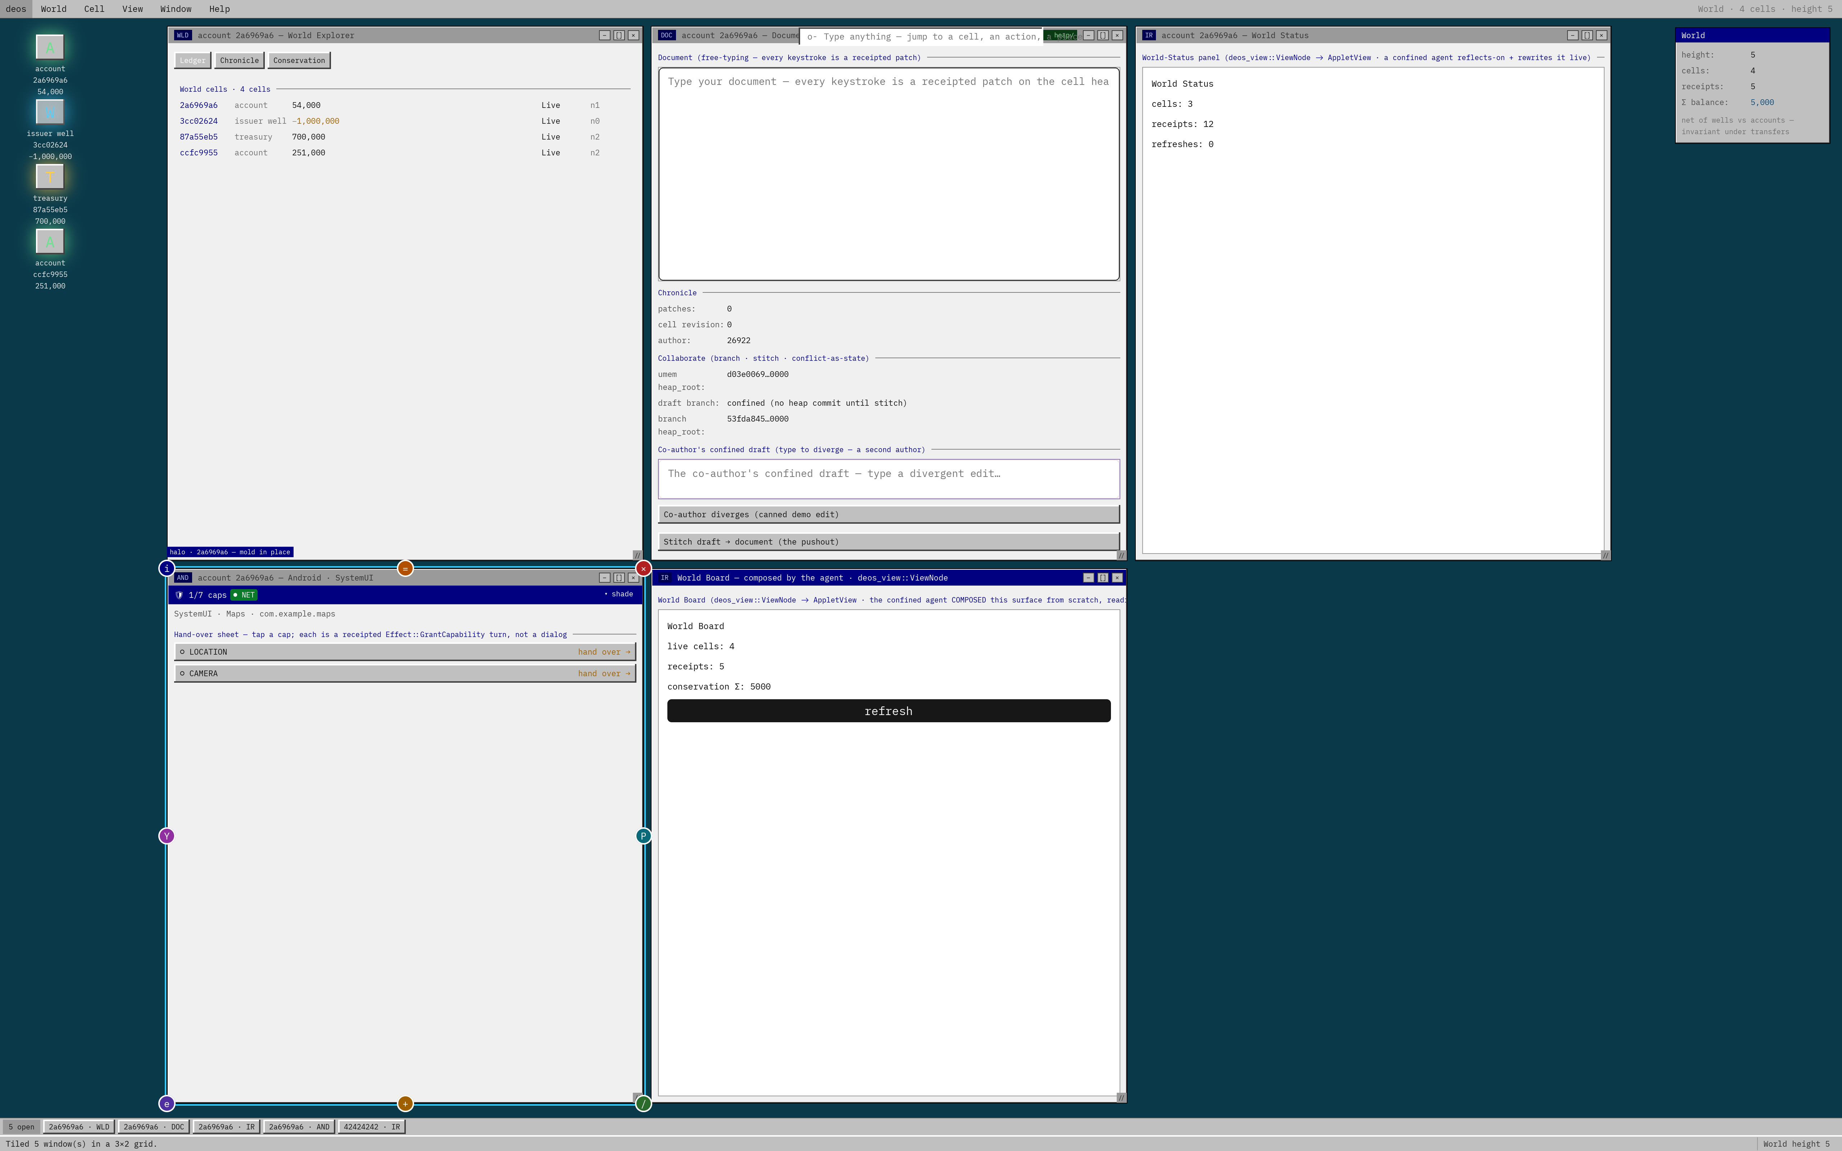Minimize the World Board window
Viewport: 1842px width, 1151px height.
pyautogui.click(x=1088, y=578)
